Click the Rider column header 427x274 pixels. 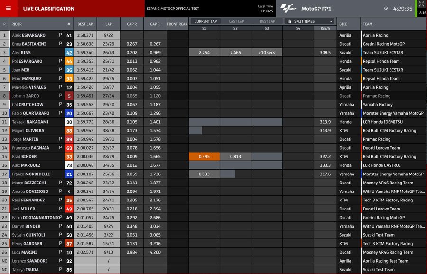17,24
